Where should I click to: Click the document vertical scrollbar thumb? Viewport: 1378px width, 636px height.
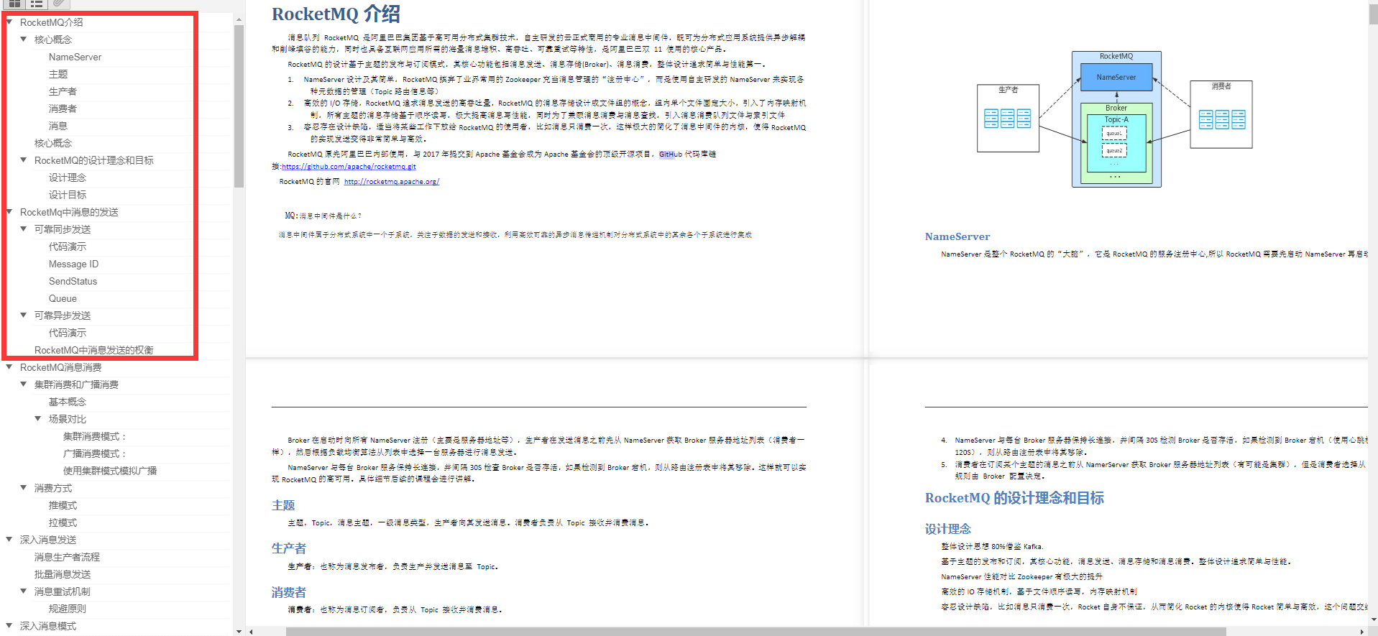click(1373, 16)
